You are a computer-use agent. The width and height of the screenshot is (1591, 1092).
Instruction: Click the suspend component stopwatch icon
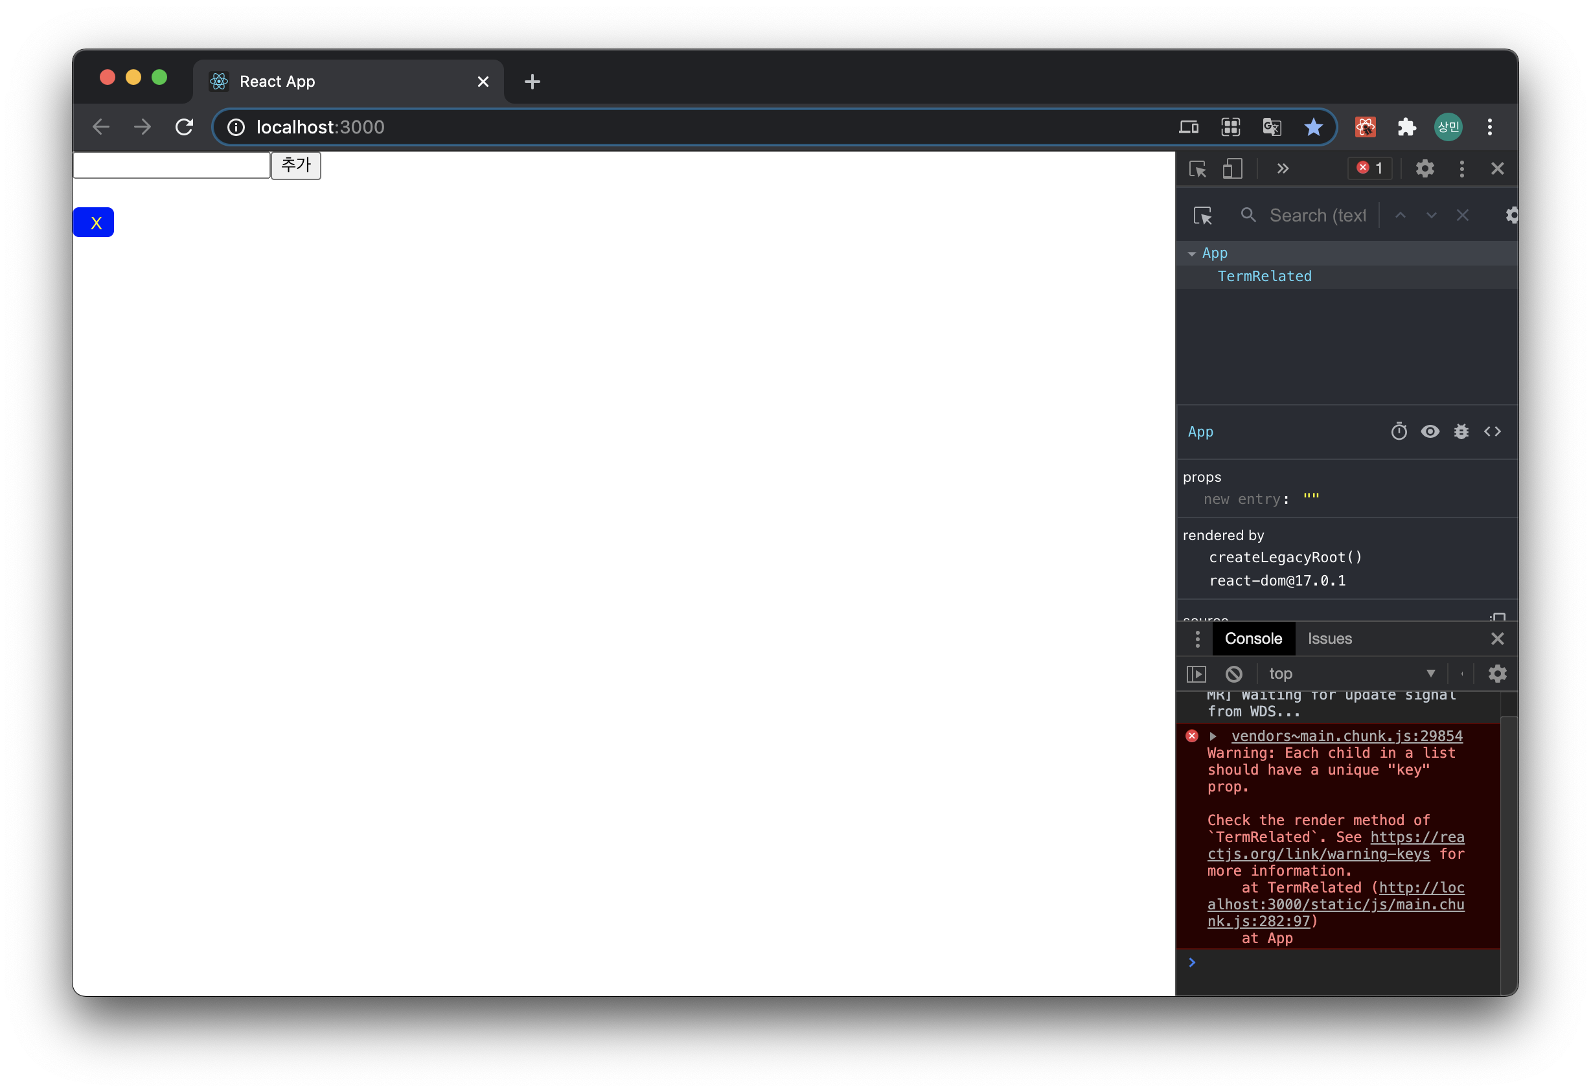point(1399,431)
